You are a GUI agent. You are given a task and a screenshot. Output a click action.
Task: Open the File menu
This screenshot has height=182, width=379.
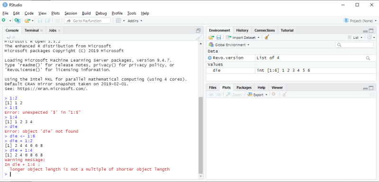[5, 13]
